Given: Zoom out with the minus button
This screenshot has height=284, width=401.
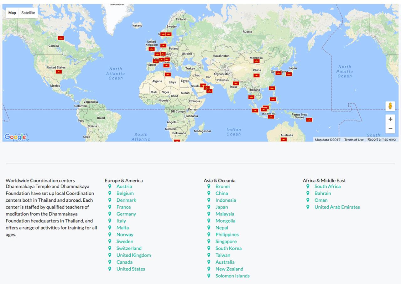Looking at the screenshot, I should coord(390,129).
